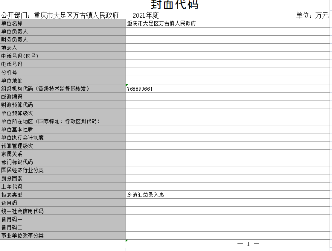Select the 财务负责人 label cell
This screenshot has height=251, width=332.
63,39
